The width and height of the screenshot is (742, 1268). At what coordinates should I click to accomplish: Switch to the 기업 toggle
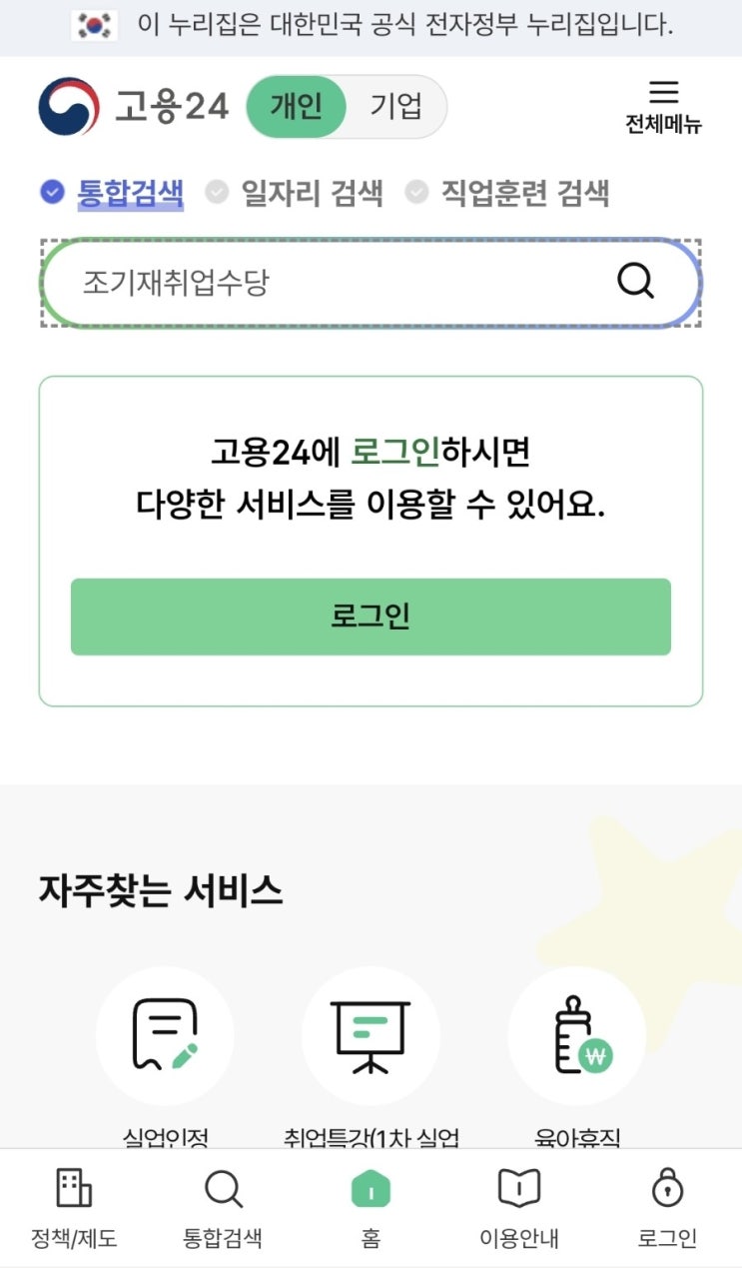(396, 106)
